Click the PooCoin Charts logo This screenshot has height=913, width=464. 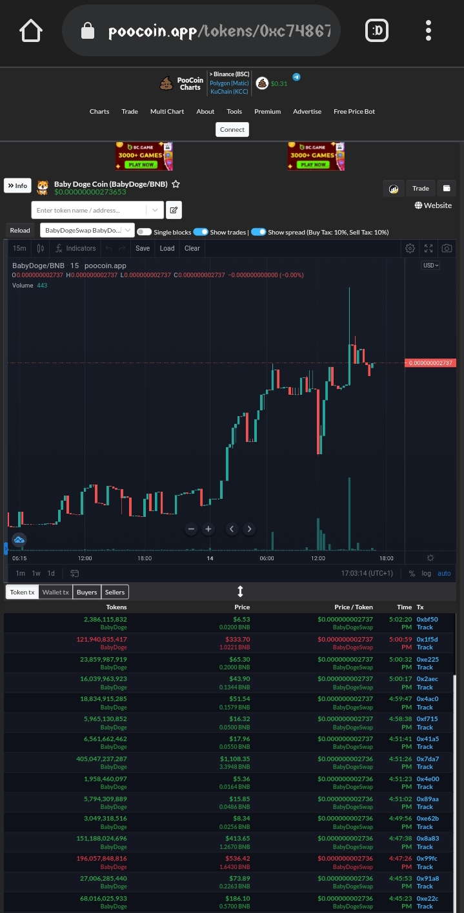(181, 83)
